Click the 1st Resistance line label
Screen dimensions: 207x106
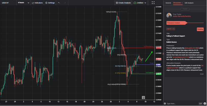coord(148,46)
